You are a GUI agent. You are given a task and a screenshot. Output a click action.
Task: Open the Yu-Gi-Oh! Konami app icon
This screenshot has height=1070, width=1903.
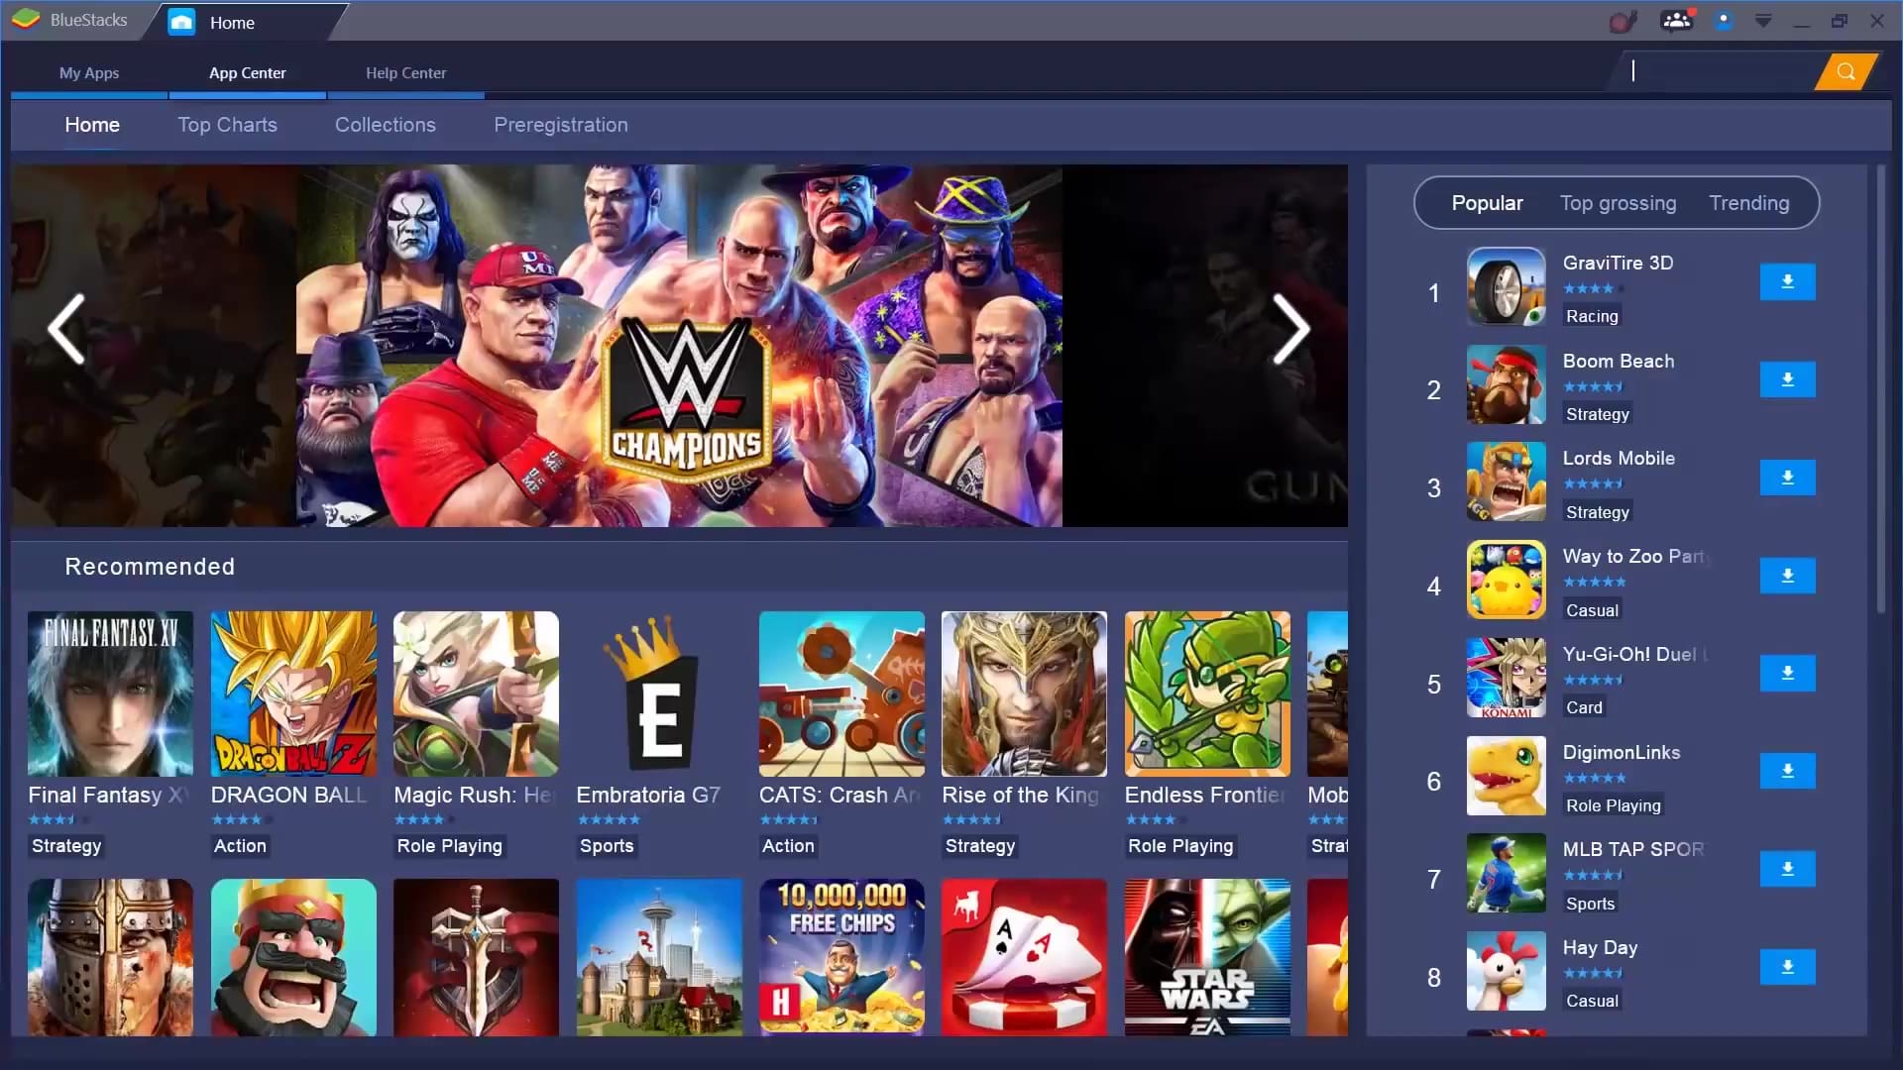[x=1506, y=678]
